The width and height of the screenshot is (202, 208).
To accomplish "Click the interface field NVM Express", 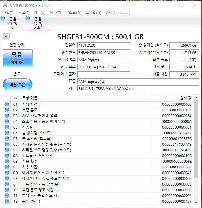I will click(x=104, y=60).
